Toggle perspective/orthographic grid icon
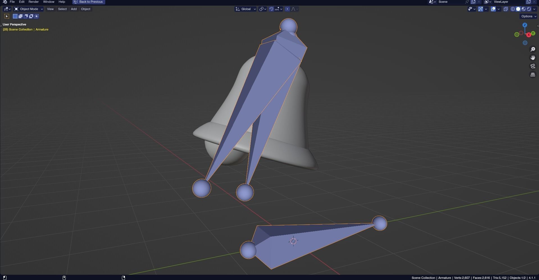The height and width of the screenshot is (280, 539). click(533, 74)
